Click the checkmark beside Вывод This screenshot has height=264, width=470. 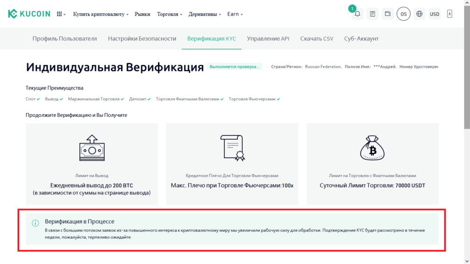pyautogui.click(x=60, y=99)
